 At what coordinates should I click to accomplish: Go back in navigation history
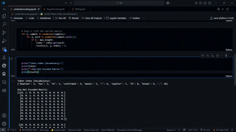(66, 3)
